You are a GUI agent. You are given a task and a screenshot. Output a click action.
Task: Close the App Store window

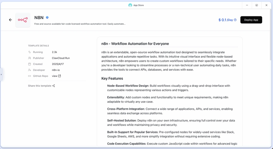coord(267,5)
